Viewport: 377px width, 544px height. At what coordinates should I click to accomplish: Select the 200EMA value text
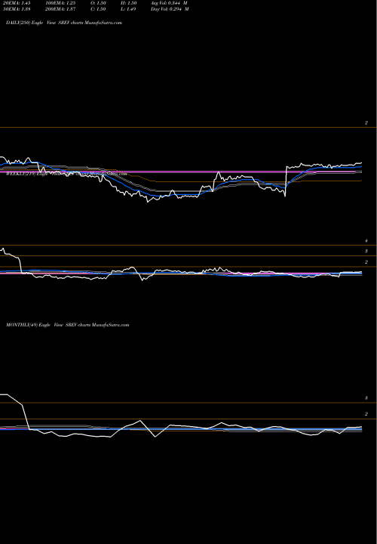pos(60,9)
